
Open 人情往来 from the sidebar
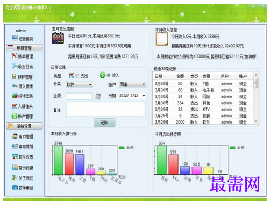tap(23, 106)
